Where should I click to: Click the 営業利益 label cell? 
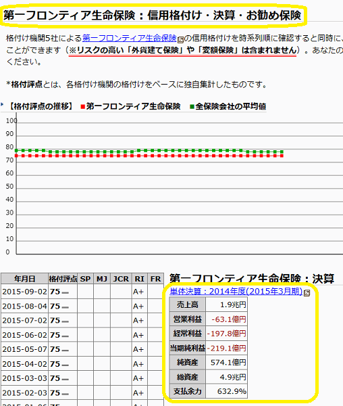click(x=188, y=319)
